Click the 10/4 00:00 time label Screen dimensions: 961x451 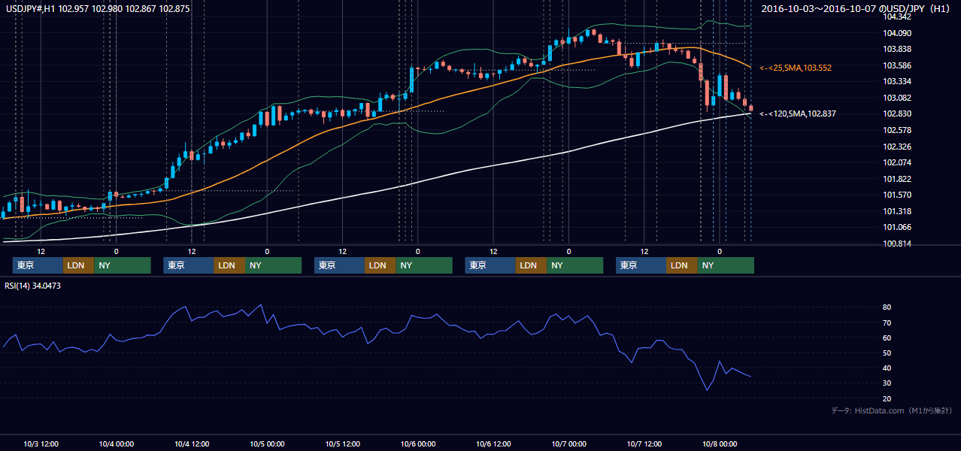[x=117, y=443]
